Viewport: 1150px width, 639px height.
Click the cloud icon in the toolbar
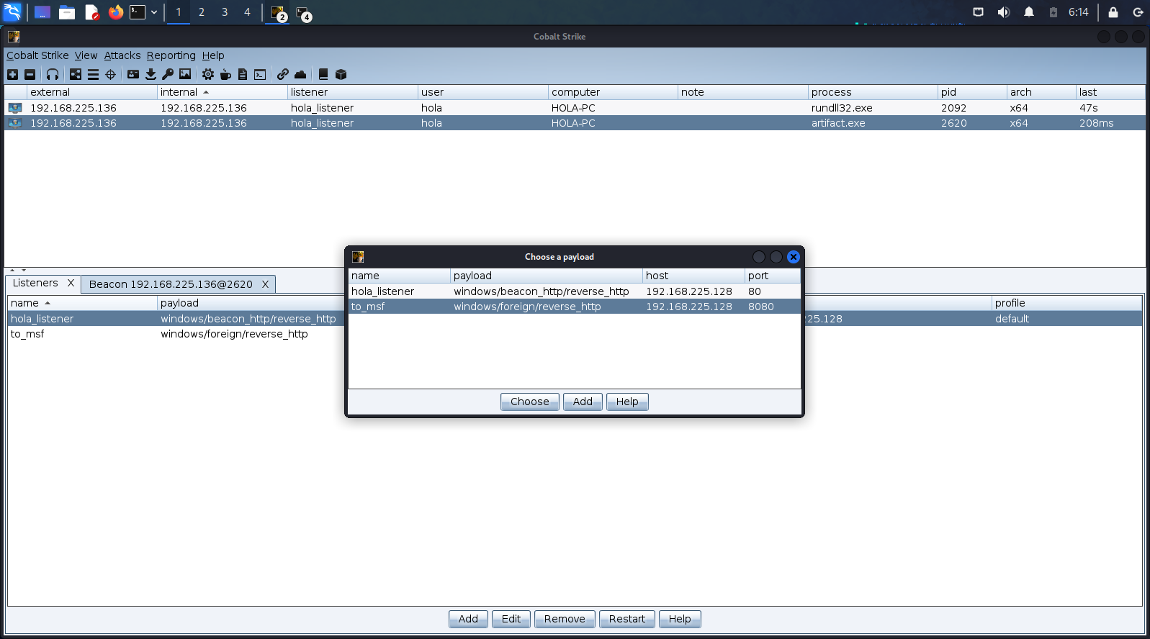[300, 74]
